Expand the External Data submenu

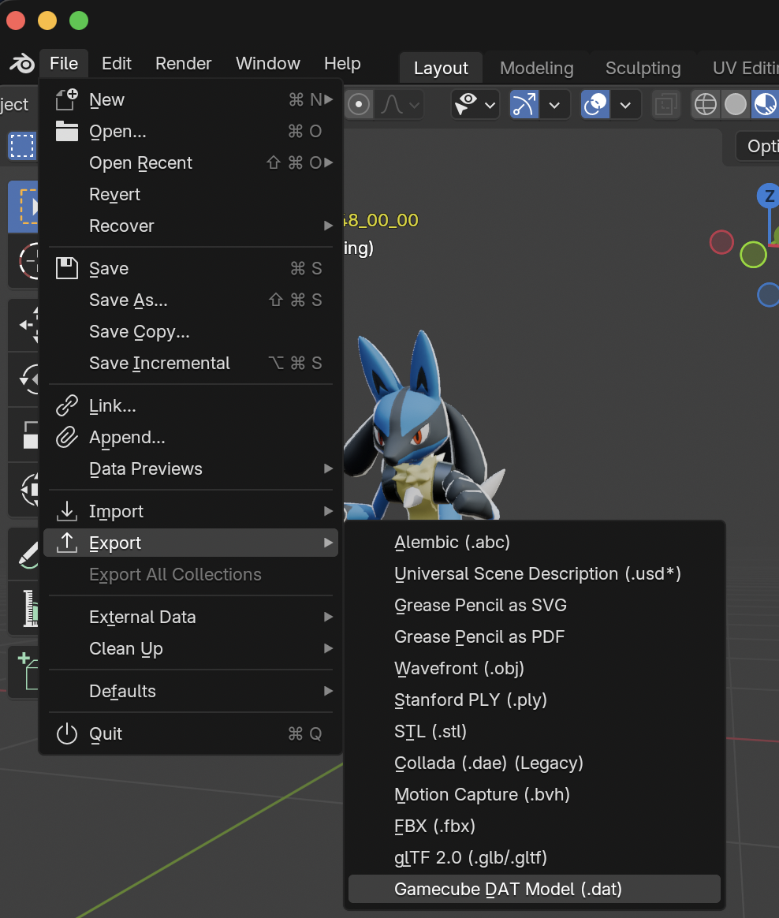tap(191, 617)
